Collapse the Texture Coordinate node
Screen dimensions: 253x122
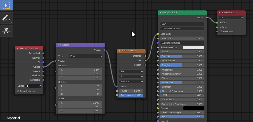(17, 49)
